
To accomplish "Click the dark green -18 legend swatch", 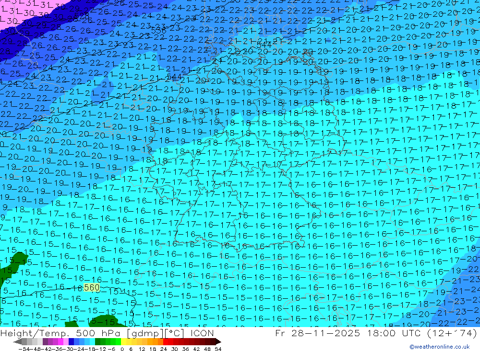I will (x=97, y=342).
